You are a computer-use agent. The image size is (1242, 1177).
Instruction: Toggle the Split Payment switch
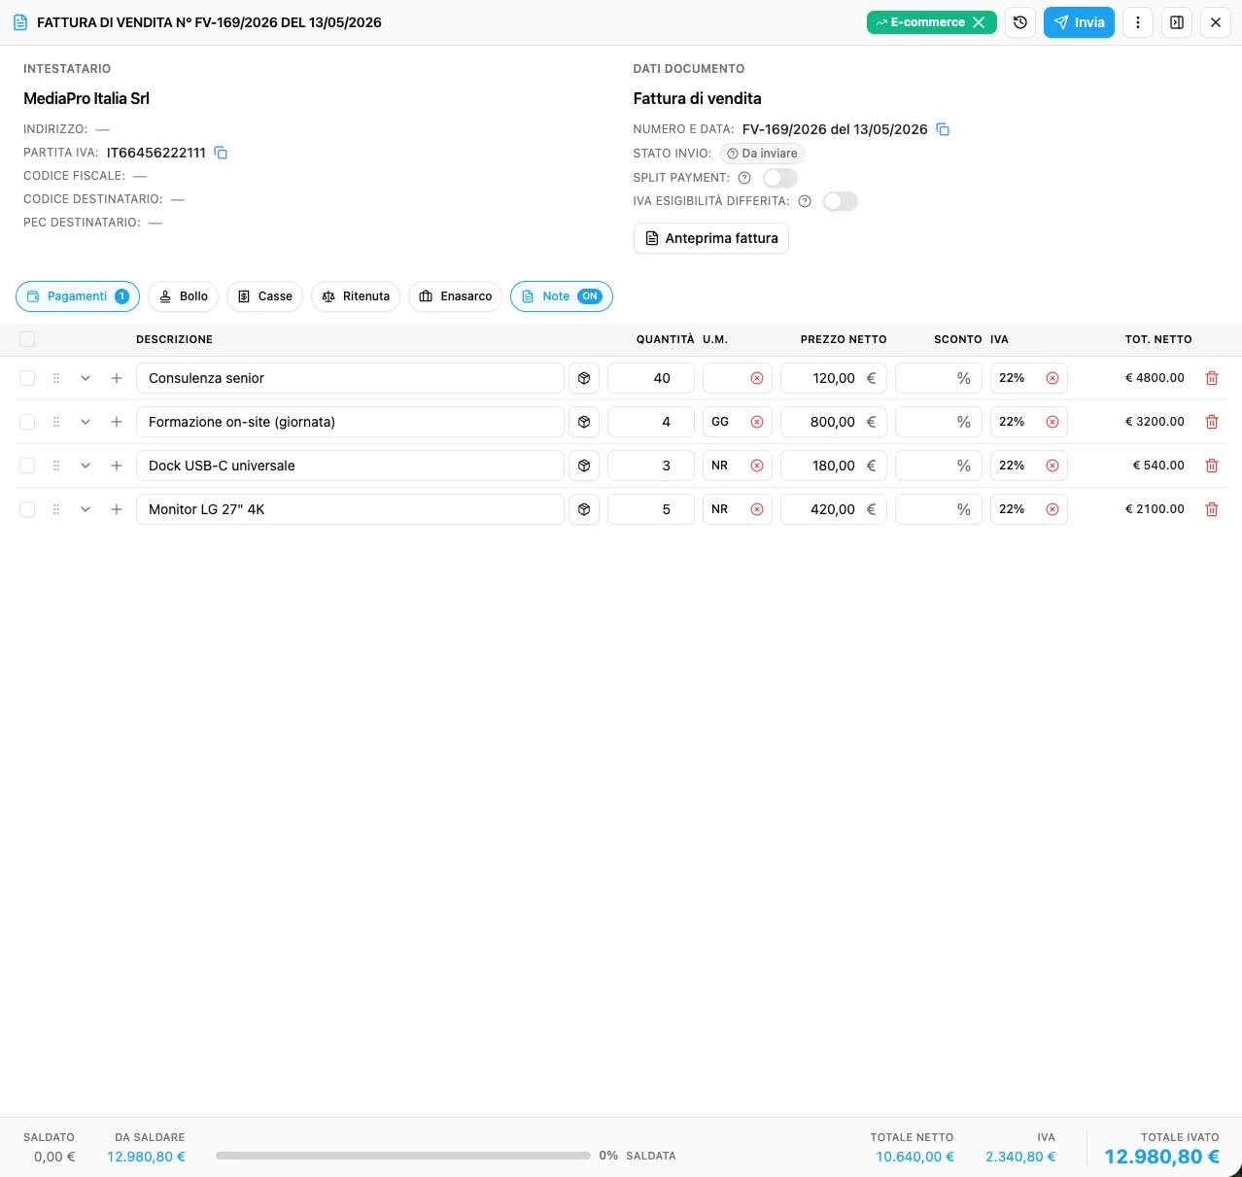click(x=780, y=178)
